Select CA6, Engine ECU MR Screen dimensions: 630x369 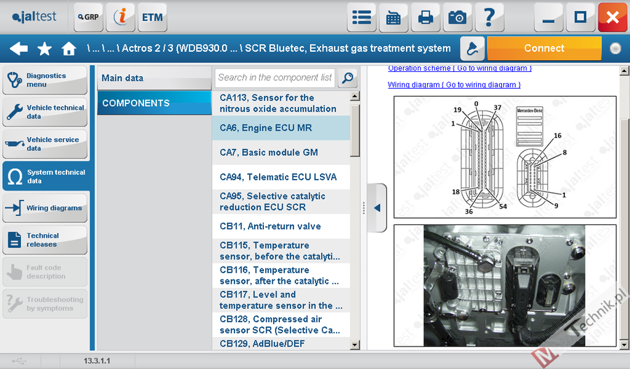coord(281,128)
